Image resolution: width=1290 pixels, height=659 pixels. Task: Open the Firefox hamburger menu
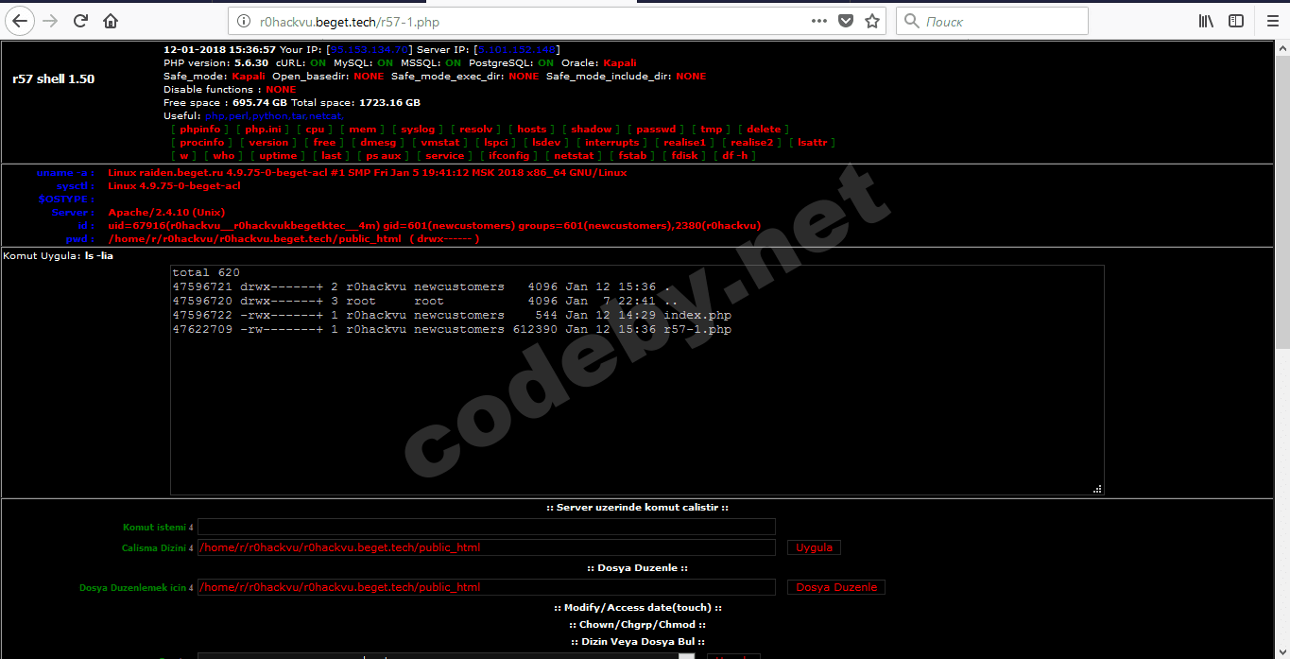pos(1272,21)
